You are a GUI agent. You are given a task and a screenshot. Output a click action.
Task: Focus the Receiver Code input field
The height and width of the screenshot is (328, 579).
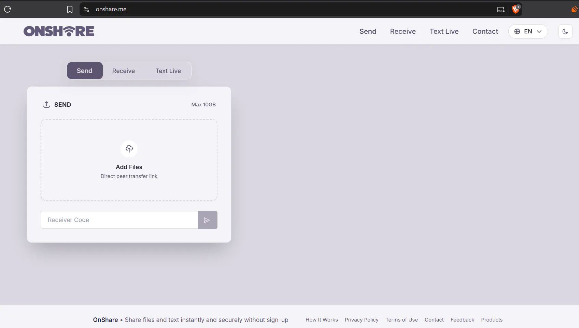(119, 220)
